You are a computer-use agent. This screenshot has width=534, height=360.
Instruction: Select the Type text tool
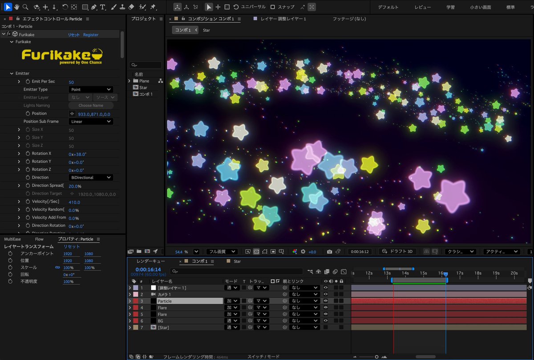[x=103, y=7]
